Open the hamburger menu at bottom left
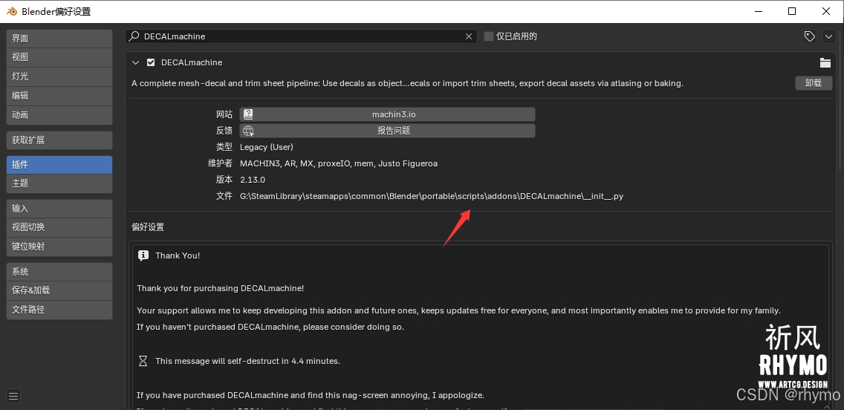Viewport: 844px width, 410px height. [x=14, y=396]
